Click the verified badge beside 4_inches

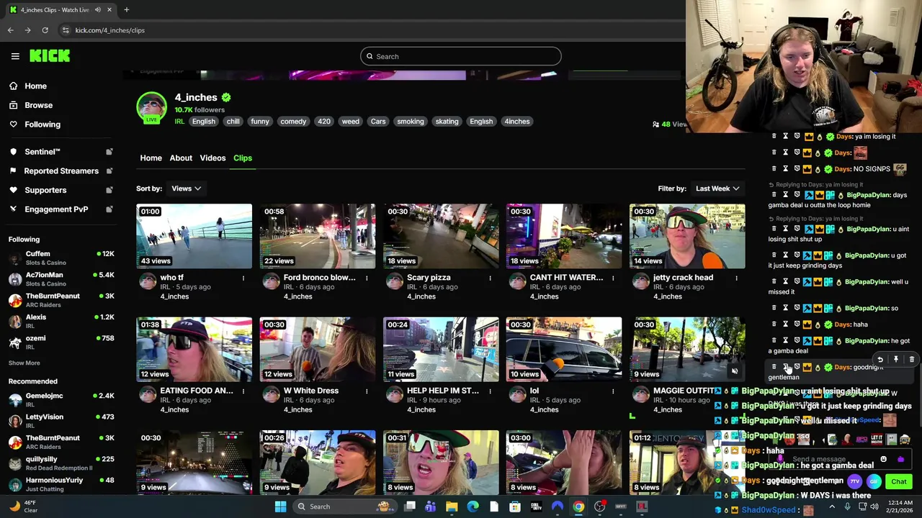tap(226, 97)
